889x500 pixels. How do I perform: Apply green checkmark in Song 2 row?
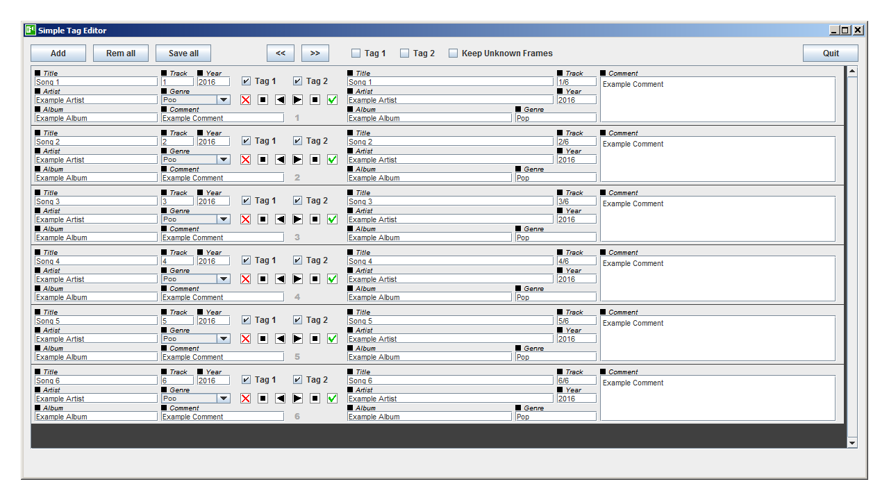click(x=332, y=160)
